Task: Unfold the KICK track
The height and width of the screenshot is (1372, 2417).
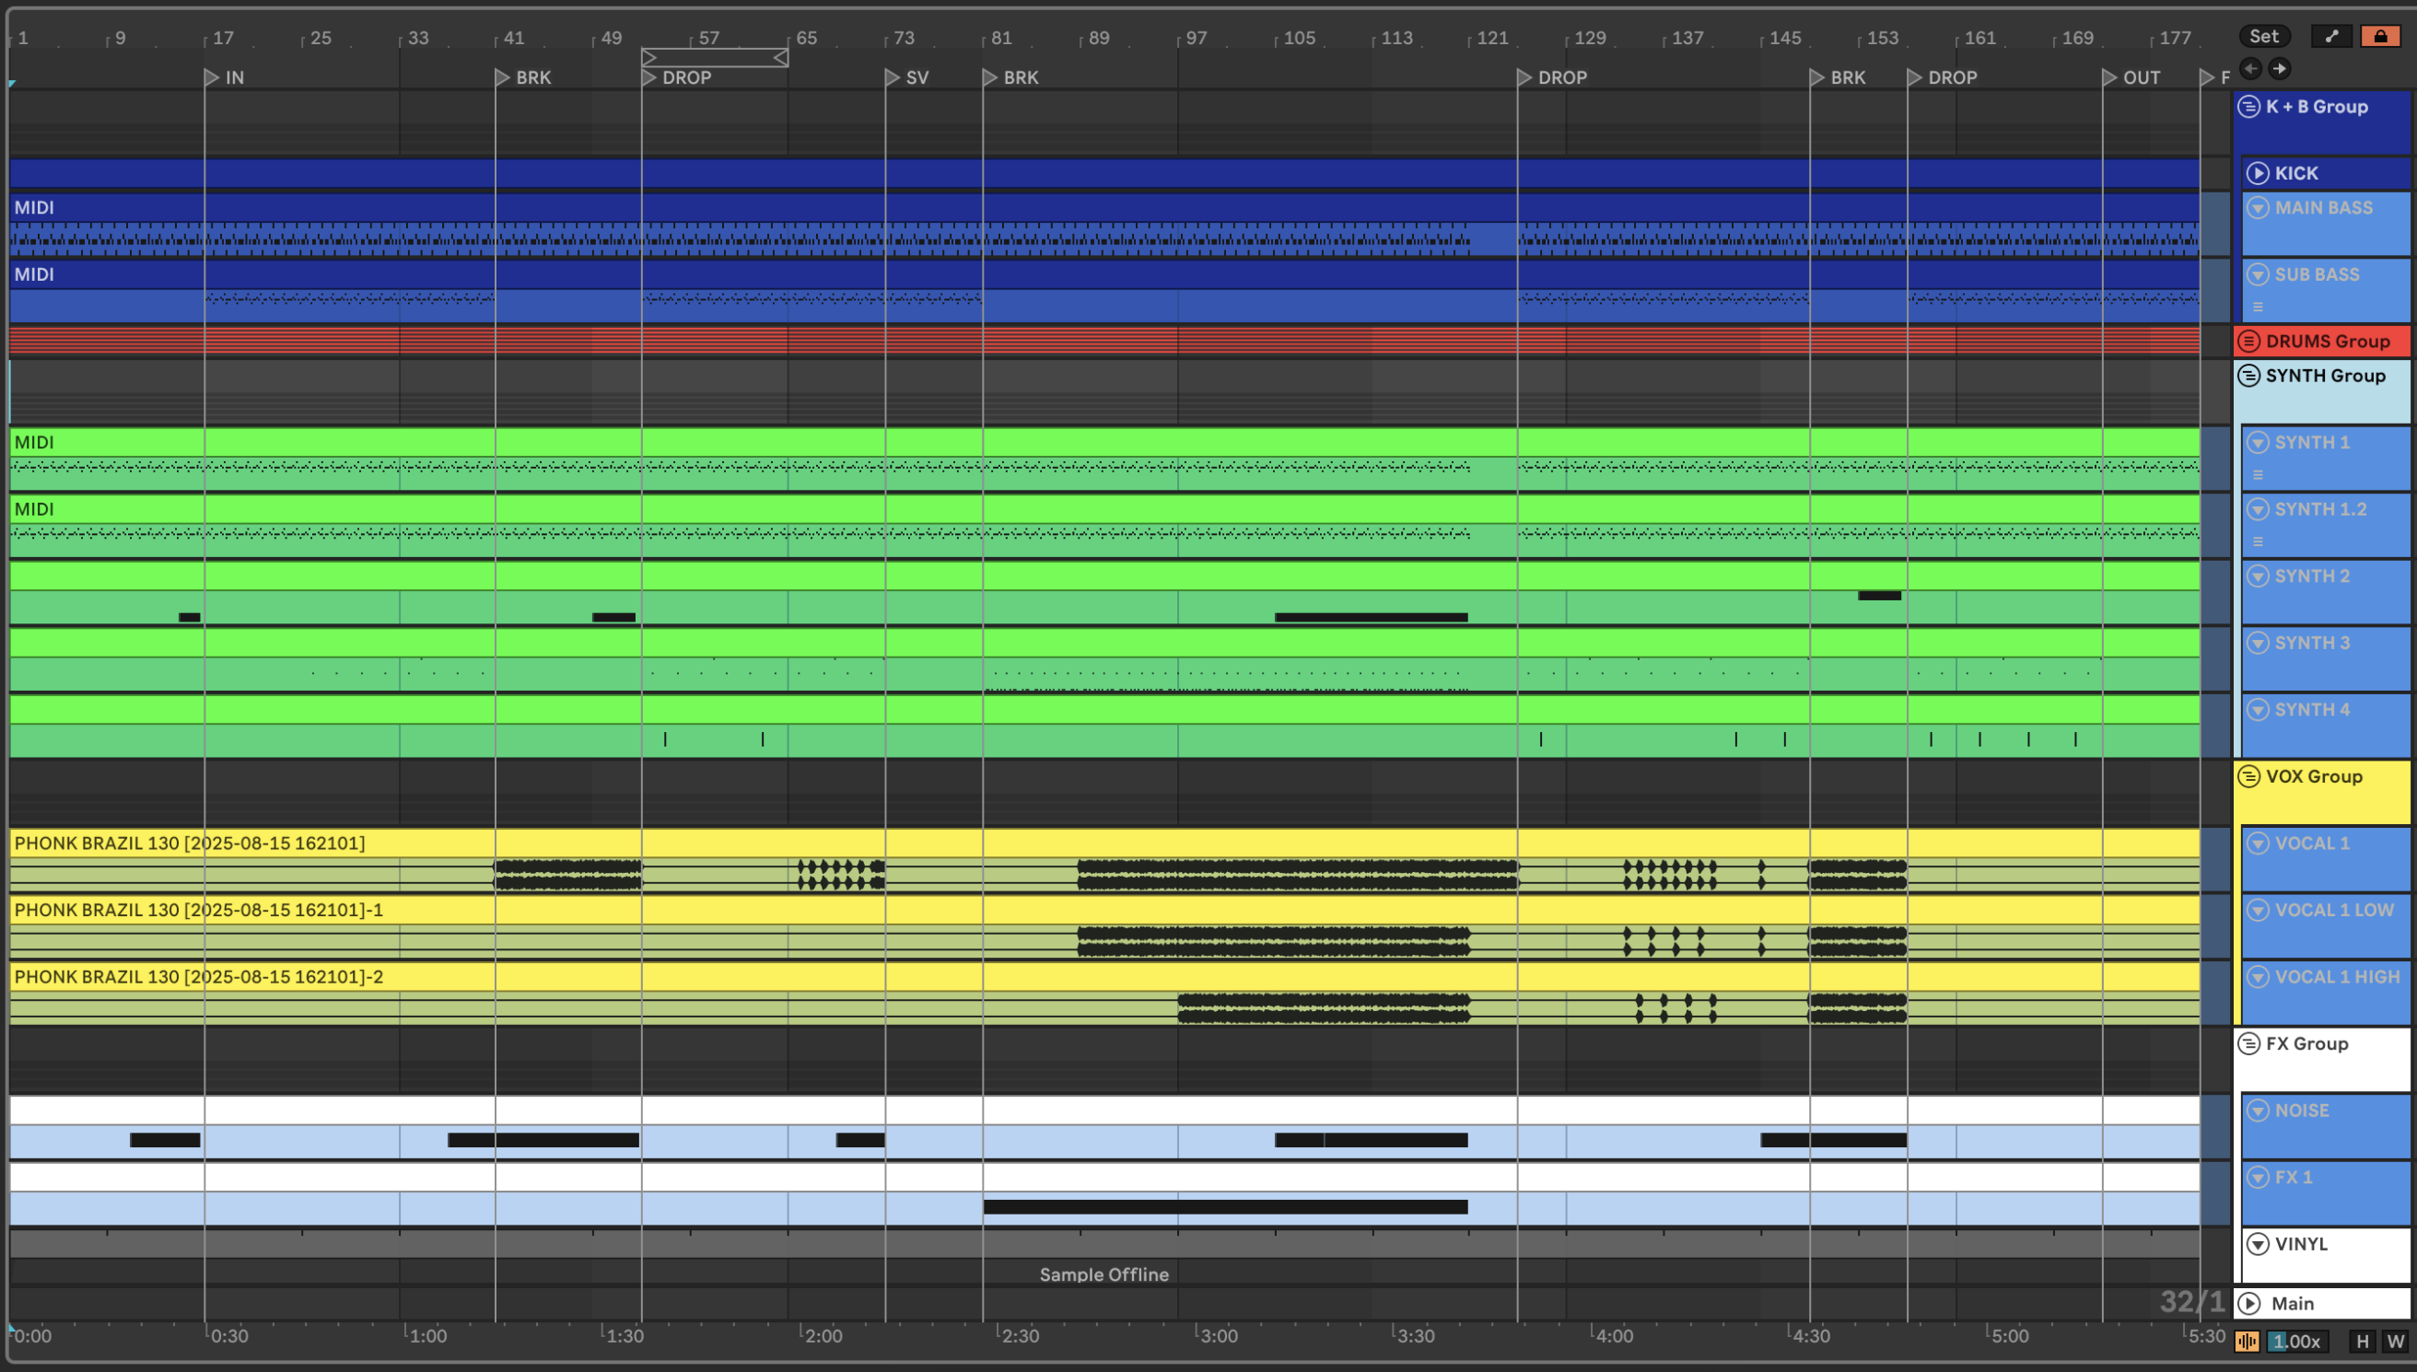Action: pos(2257,173)
